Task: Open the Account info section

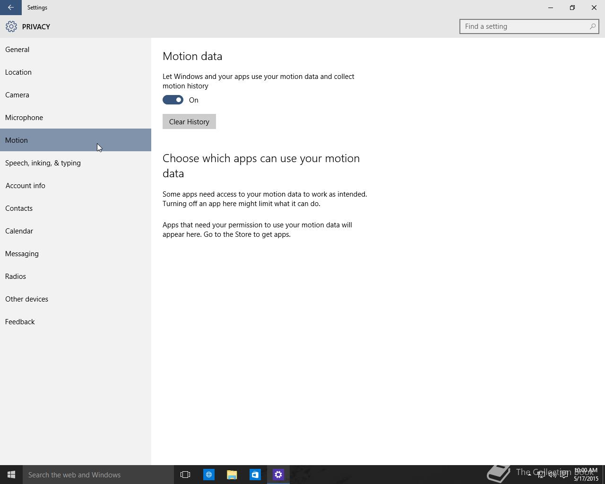Action: 76,185
